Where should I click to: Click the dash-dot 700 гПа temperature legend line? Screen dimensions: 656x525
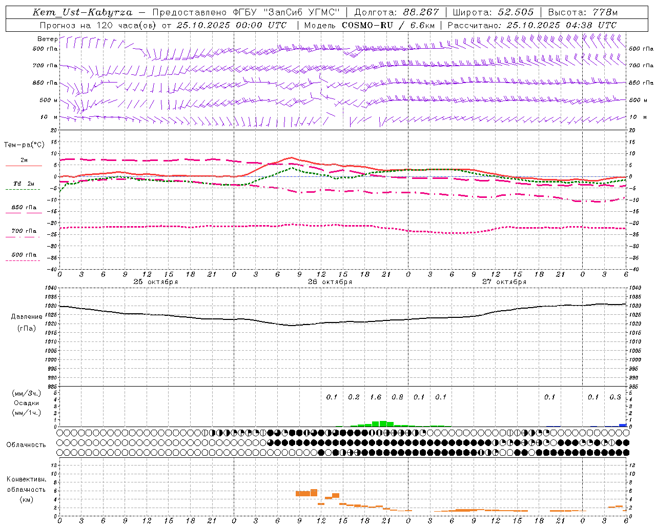pyautogui.click(x=24, y=236)
